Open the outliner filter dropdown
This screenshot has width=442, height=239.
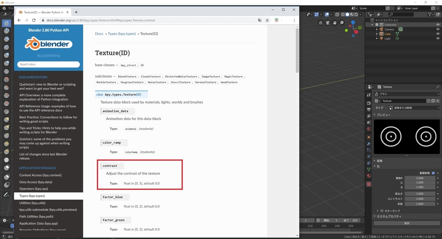tap(431, 14)
